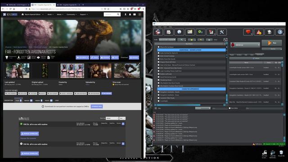This screenshot has width=288, height=162.
Task: Open the Nexus notifications bell icon
Action: (x=130, y=14)
